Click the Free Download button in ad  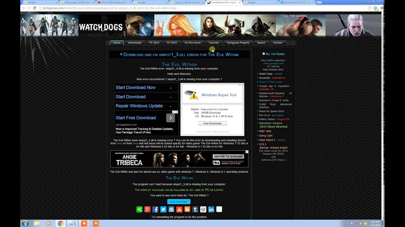tap(212, 123)
